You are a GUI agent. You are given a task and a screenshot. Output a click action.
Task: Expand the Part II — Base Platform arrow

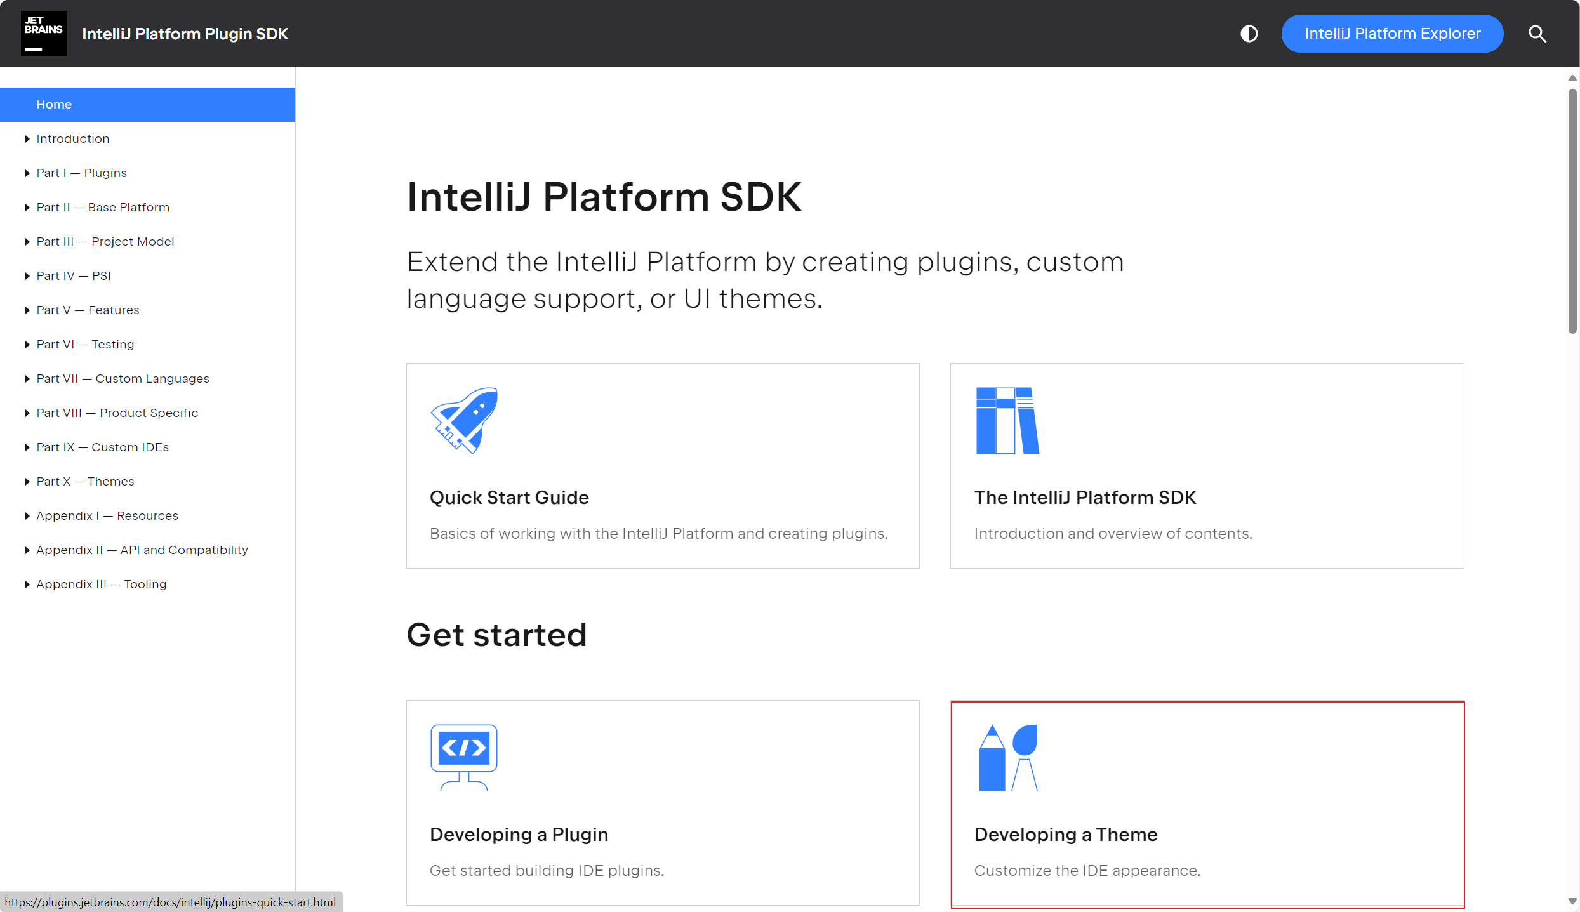tap(27, 208)
